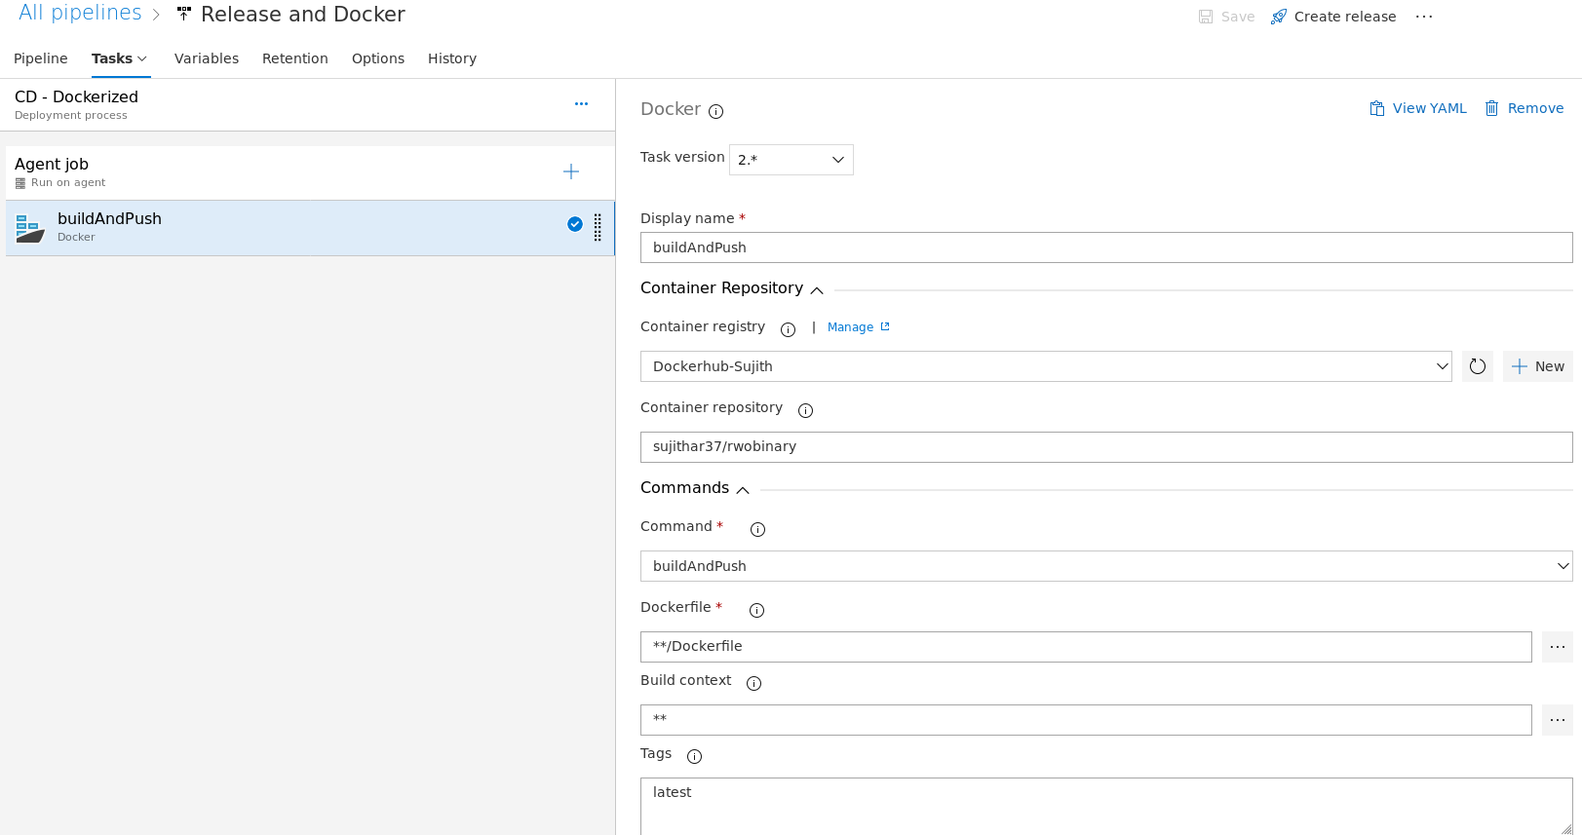Open Container registry info tooltip
Screen dimensions: 1582x835
[788, 329]
